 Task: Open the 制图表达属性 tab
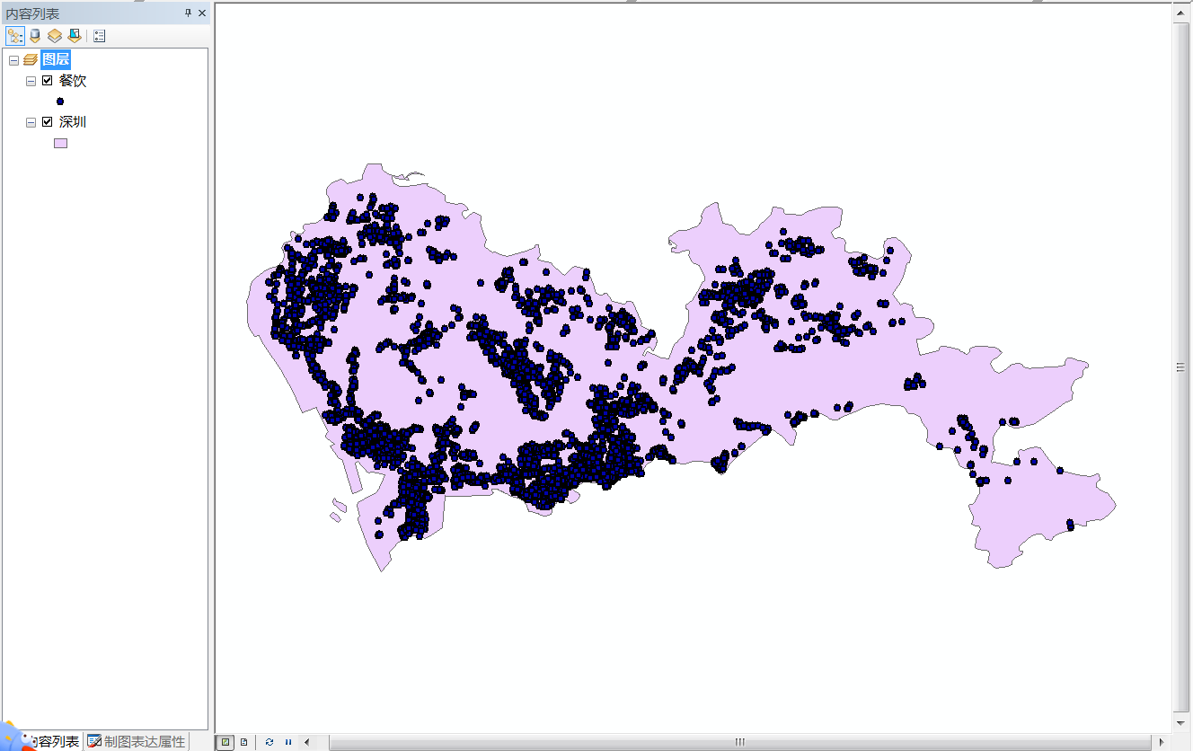(137, 741)
